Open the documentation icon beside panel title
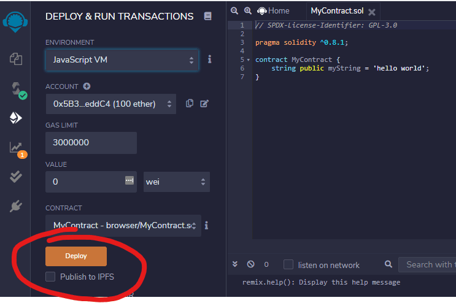456x303 pixels. 207,16
